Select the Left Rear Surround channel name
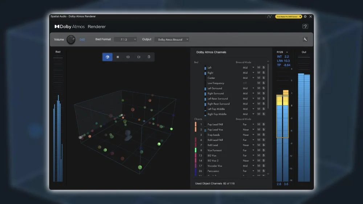 pos(217,99)
